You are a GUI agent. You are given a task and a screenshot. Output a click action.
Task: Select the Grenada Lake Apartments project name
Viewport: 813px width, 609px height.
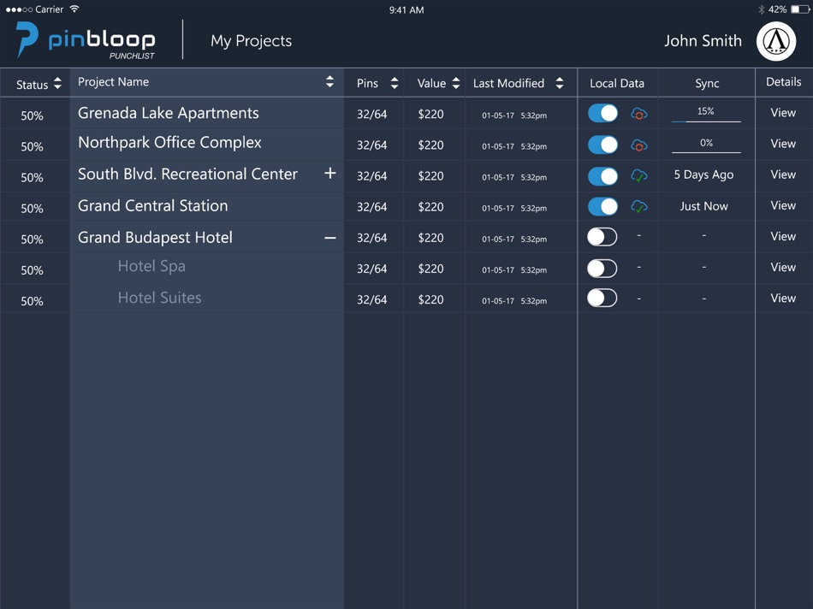coord(168,113)
